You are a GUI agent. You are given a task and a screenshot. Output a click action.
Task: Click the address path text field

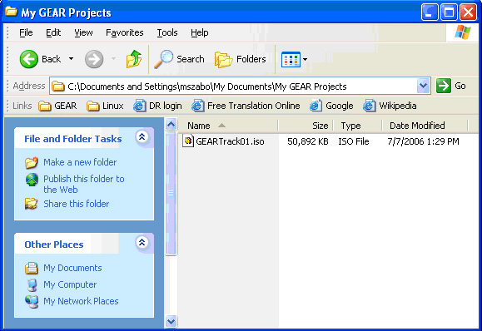tap(241, 86)
